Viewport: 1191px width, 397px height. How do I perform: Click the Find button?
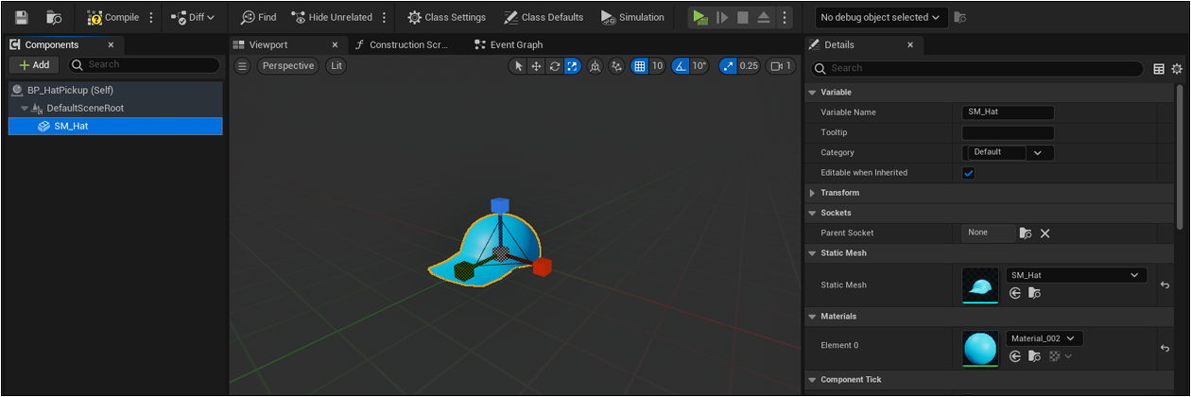click(258, 17)
